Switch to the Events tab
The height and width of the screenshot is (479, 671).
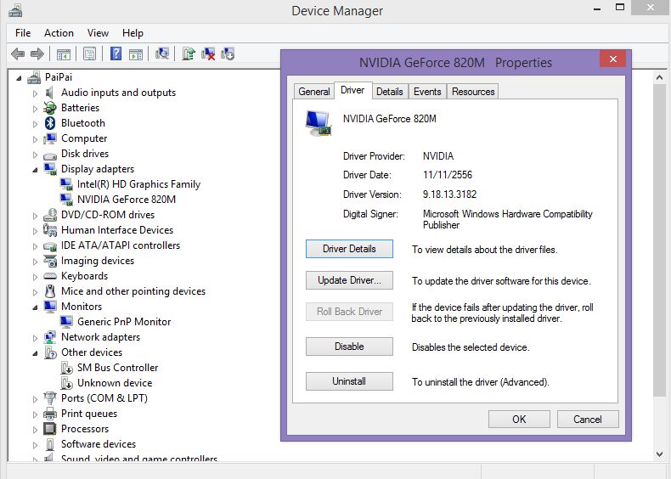[x=427, y=92]
